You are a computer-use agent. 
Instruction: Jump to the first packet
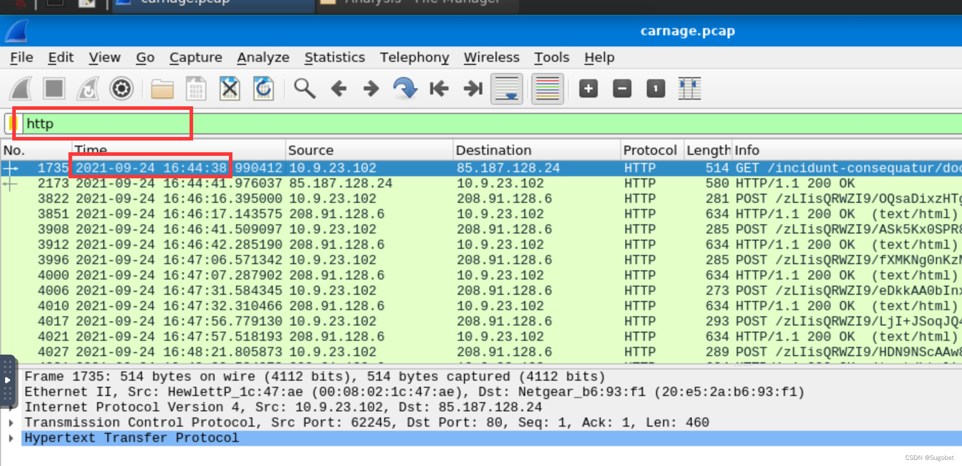click(x=439, y=89)
